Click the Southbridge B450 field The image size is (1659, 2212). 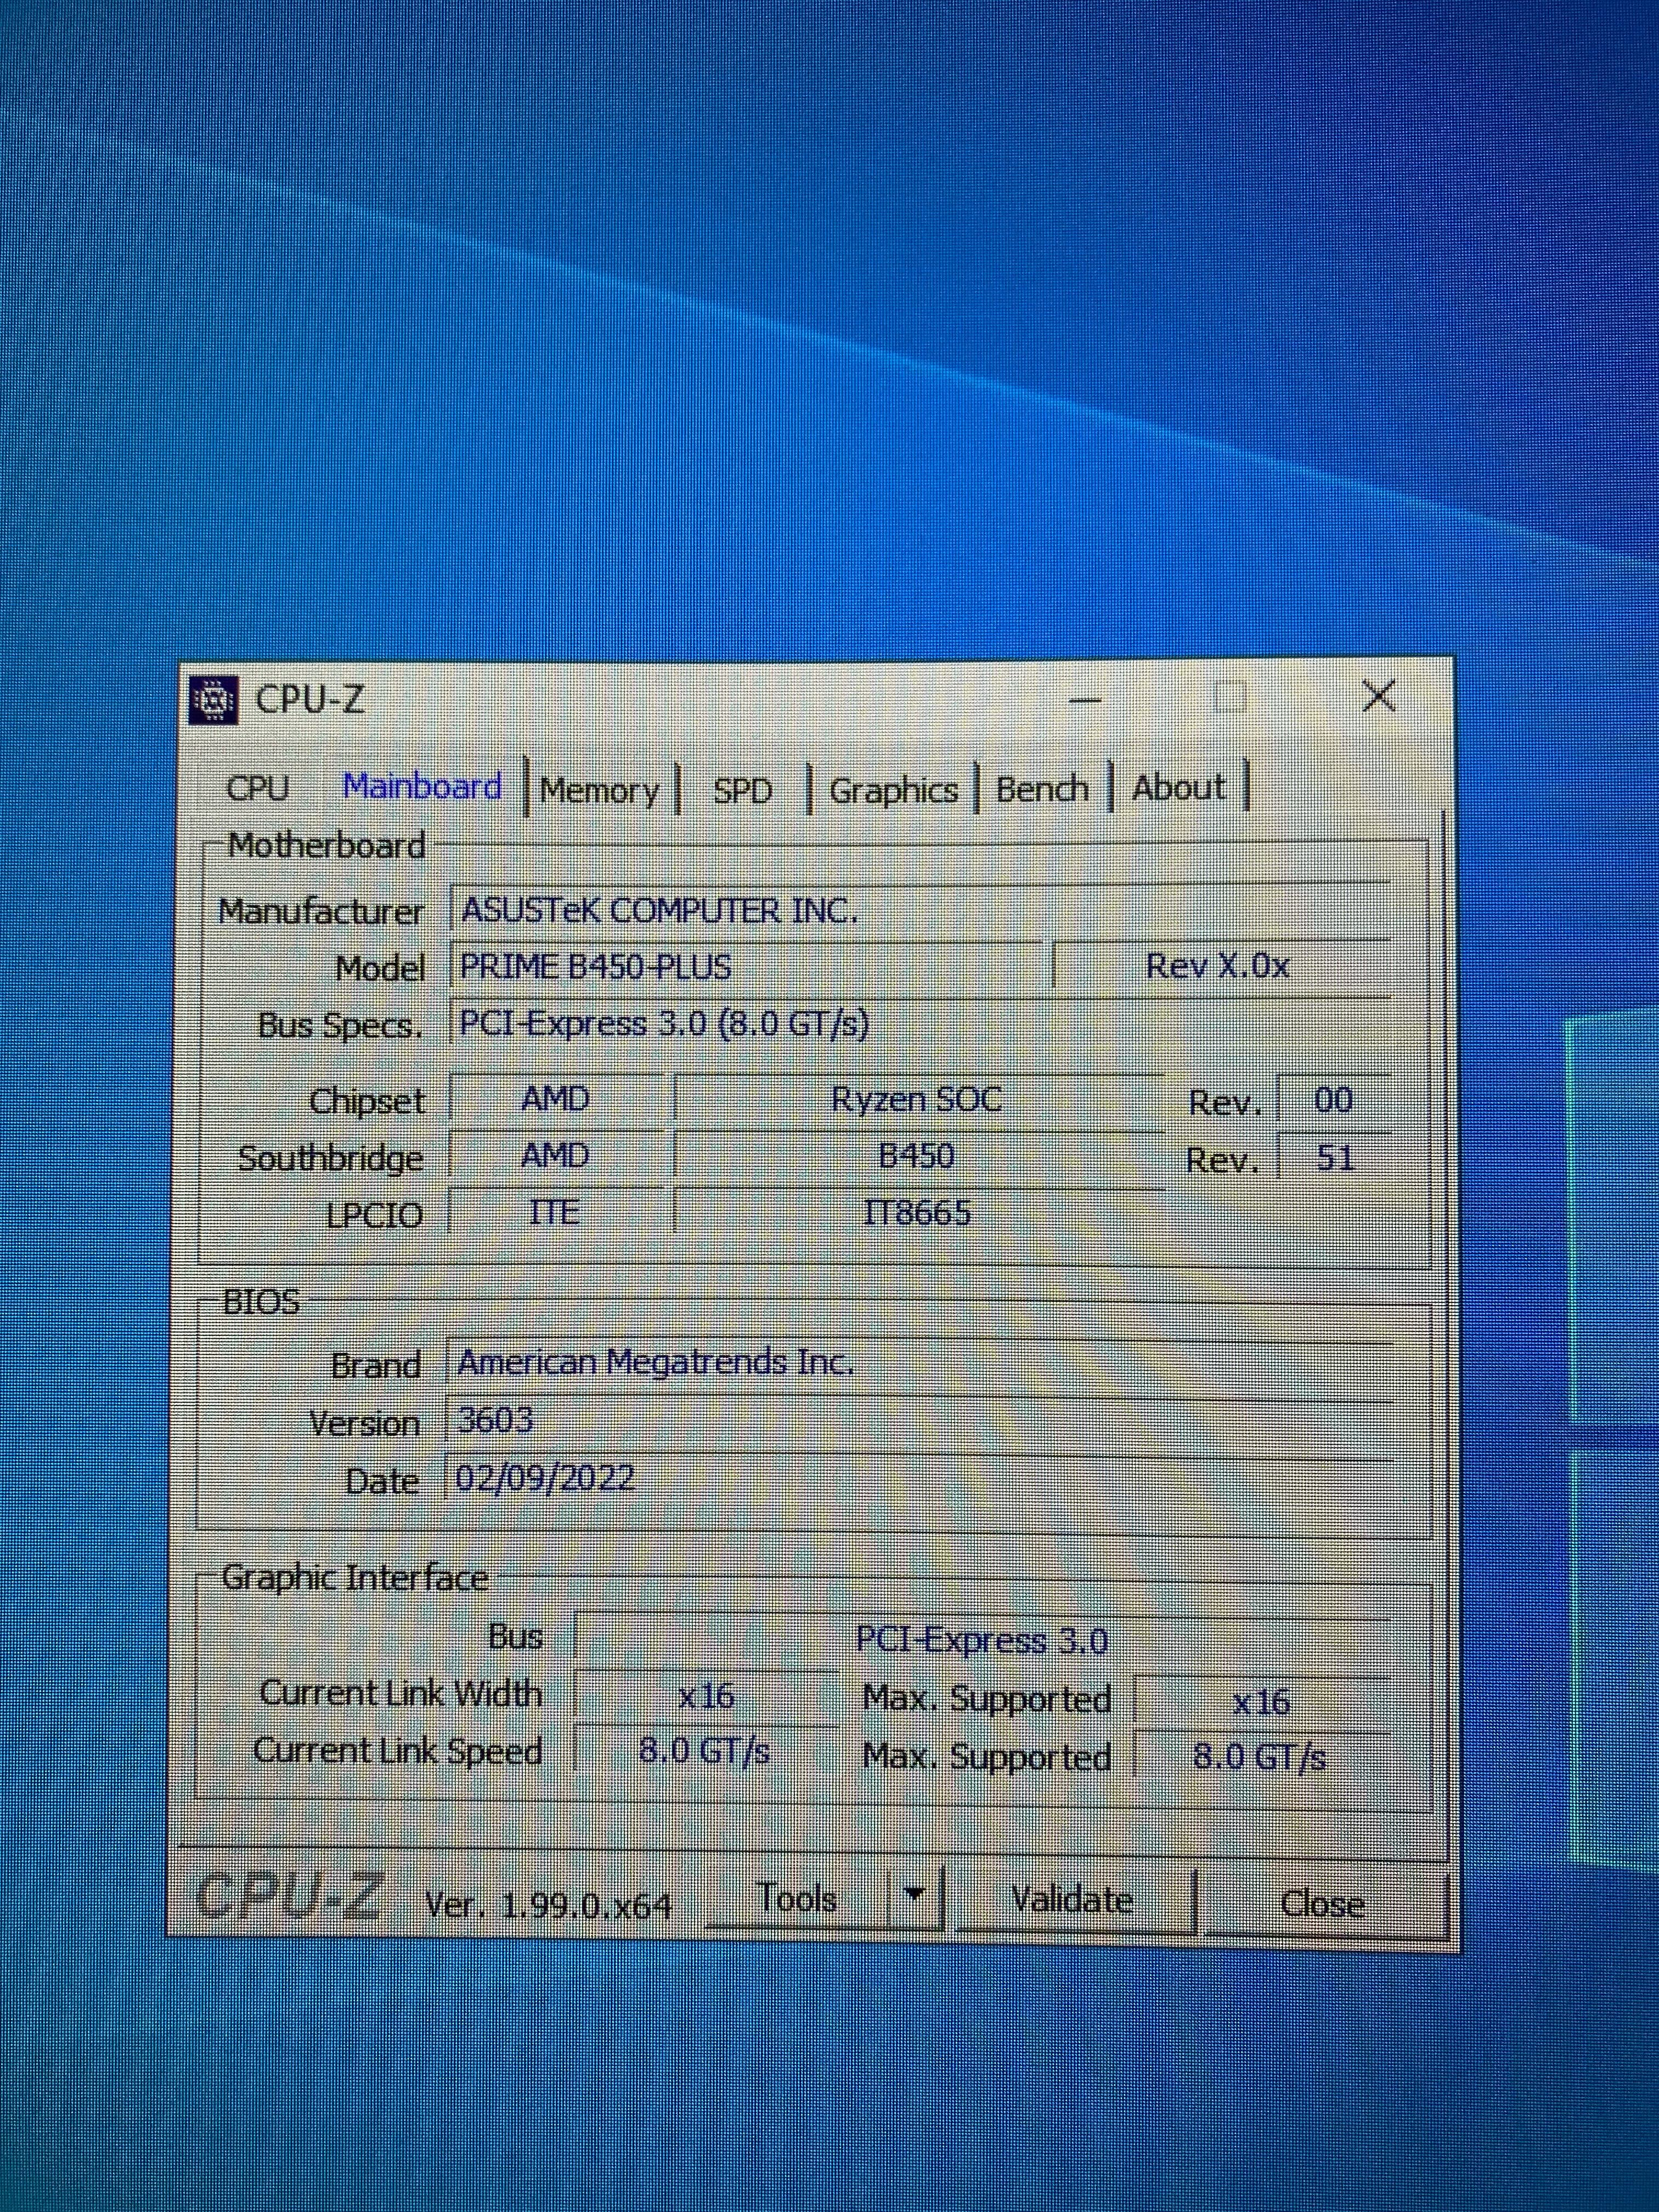916,1156
